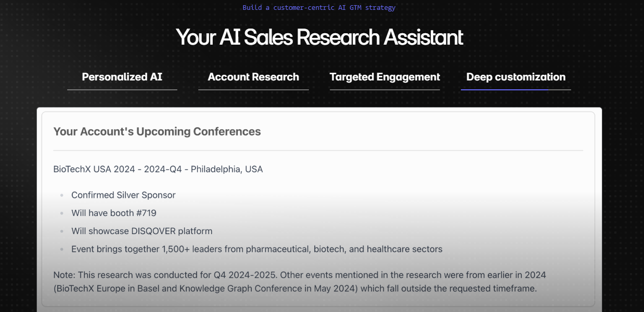644x312 pixels.
Task: Click the bullet dot beside Confirmed Silver Sponsor
Action: click(x=61, y=196)
